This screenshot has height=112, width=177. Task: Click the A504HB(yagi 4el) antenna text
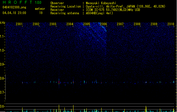pos(99,13)
